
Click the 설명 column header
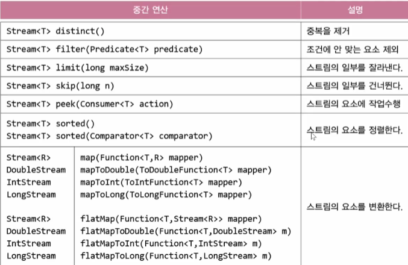coord(355,10)
